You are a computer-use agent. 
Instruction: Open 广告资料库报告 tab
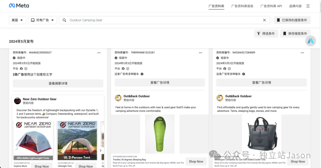243,6
